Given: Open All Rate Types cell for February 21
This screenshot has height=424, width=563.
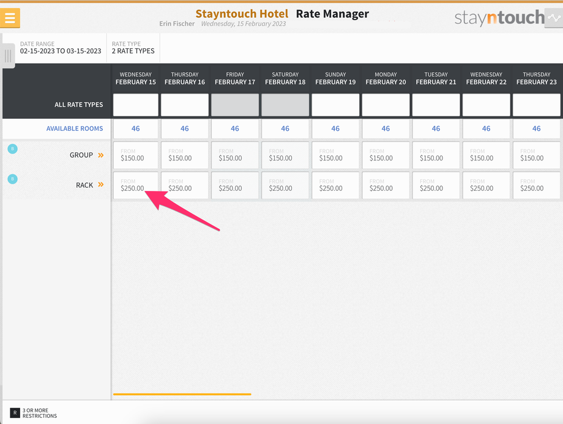Looking at the screenshot, I should (x=436, y=105).
